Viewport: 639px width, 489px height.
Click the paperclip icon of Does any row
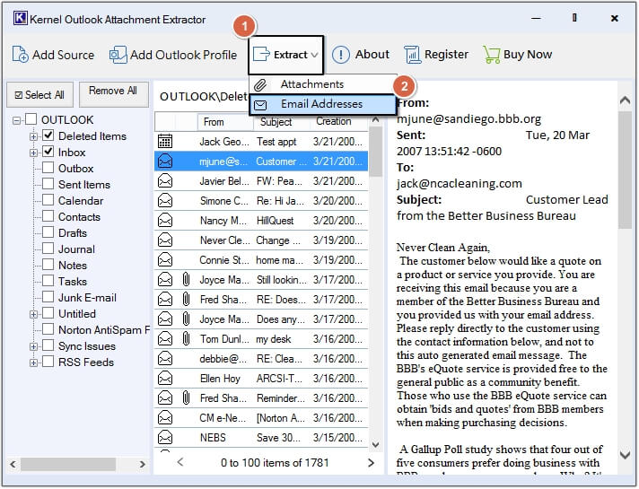coord(186,319)
